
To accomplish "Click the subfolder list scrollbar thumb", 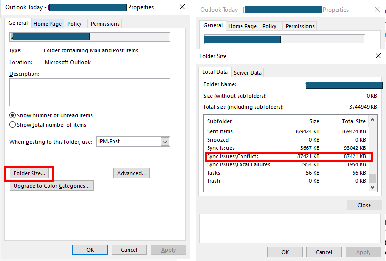I will (373, 178).
